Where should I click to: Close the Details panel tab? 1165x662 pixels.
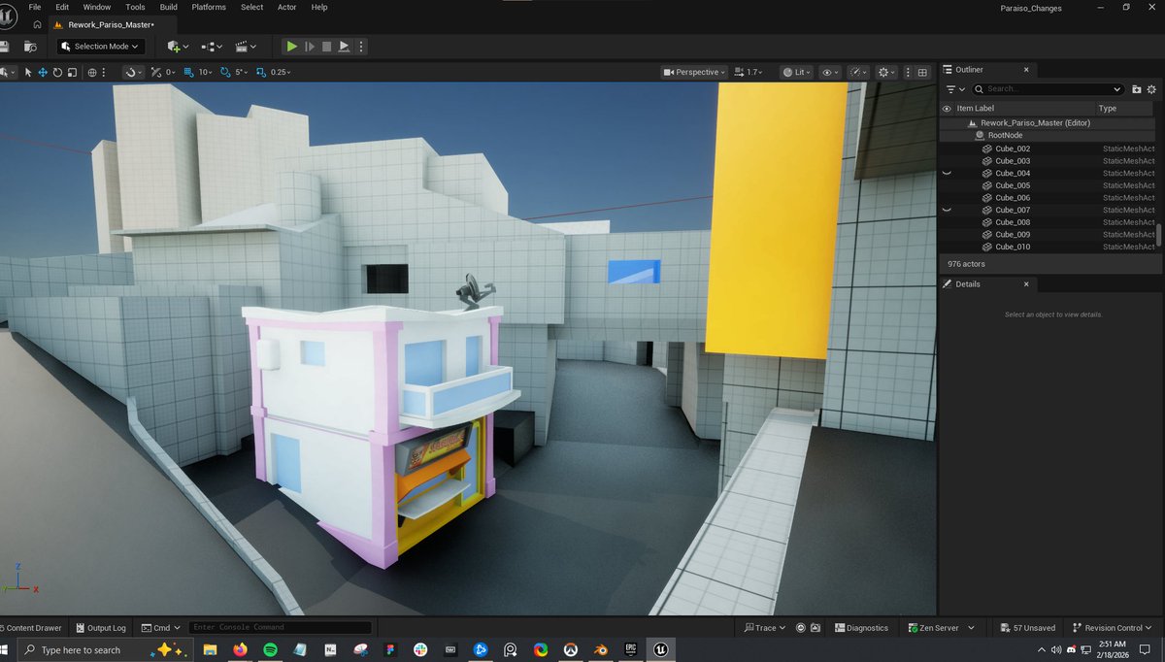pyautogui.click(x=1026, y=284)
